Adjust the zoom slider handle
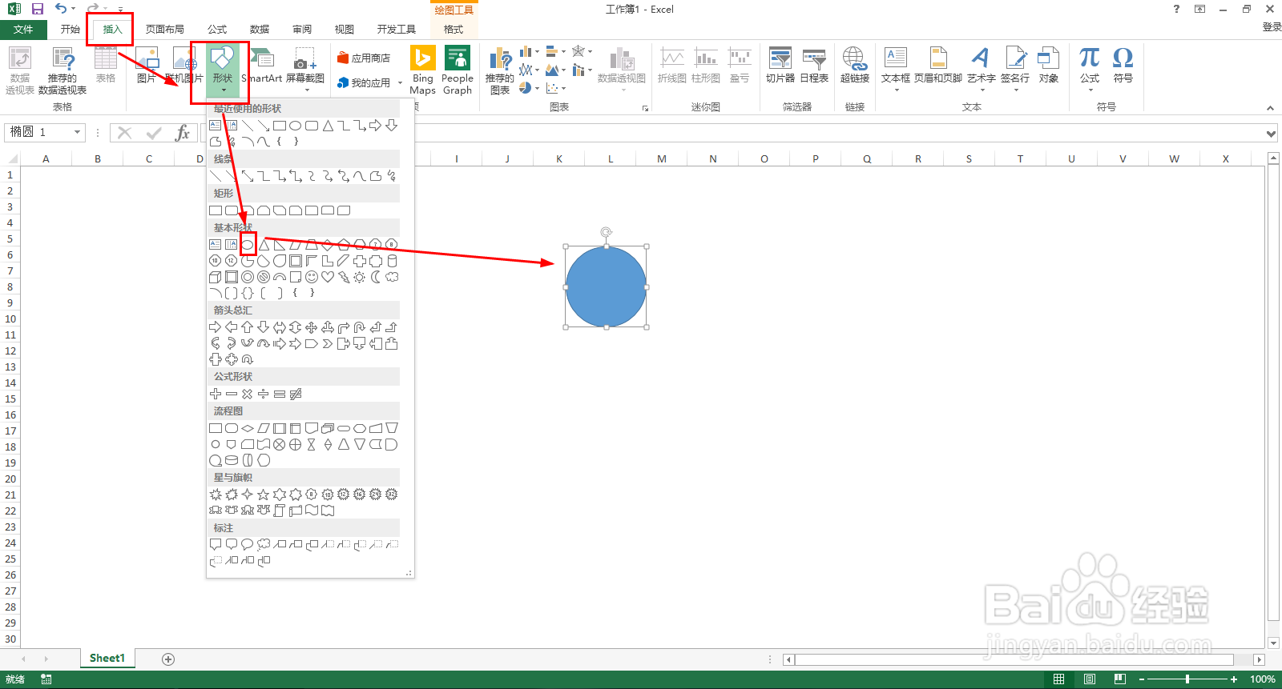Screen dimensions: 1282x689 pos(1187,679)
